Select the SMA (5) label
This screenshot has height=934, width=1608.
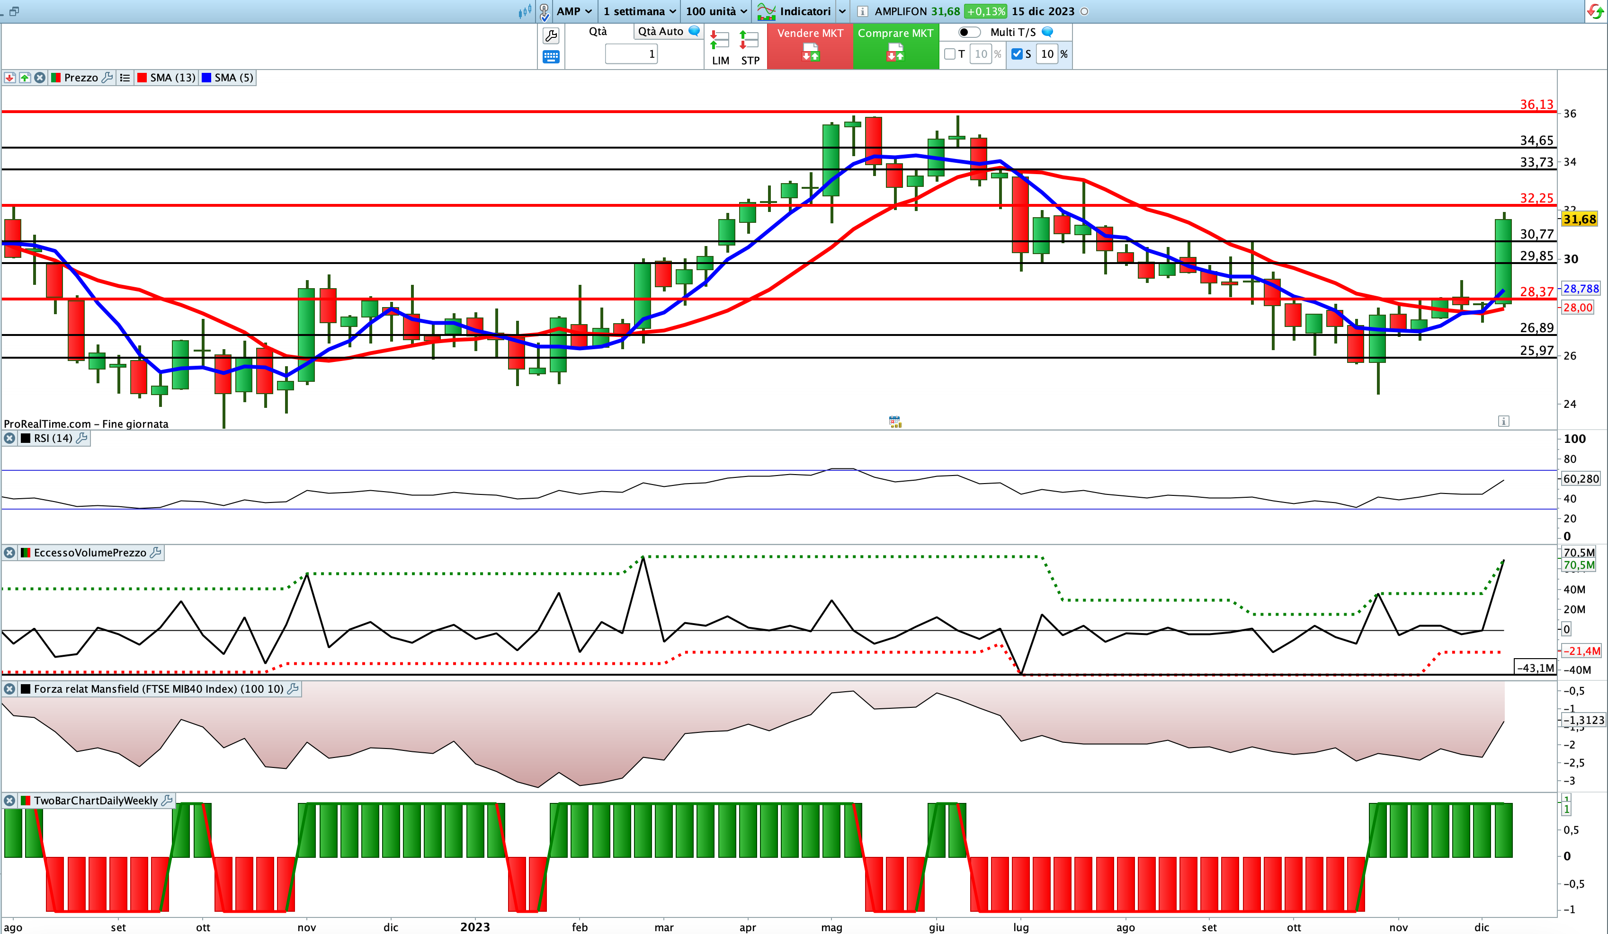click(x=233, y=78)
